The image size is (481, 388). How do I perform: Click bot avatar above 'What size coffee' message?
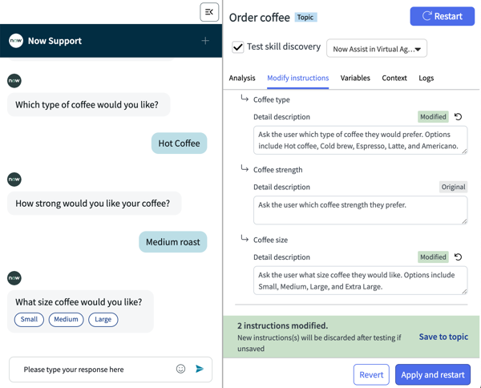tap(14, 278)
